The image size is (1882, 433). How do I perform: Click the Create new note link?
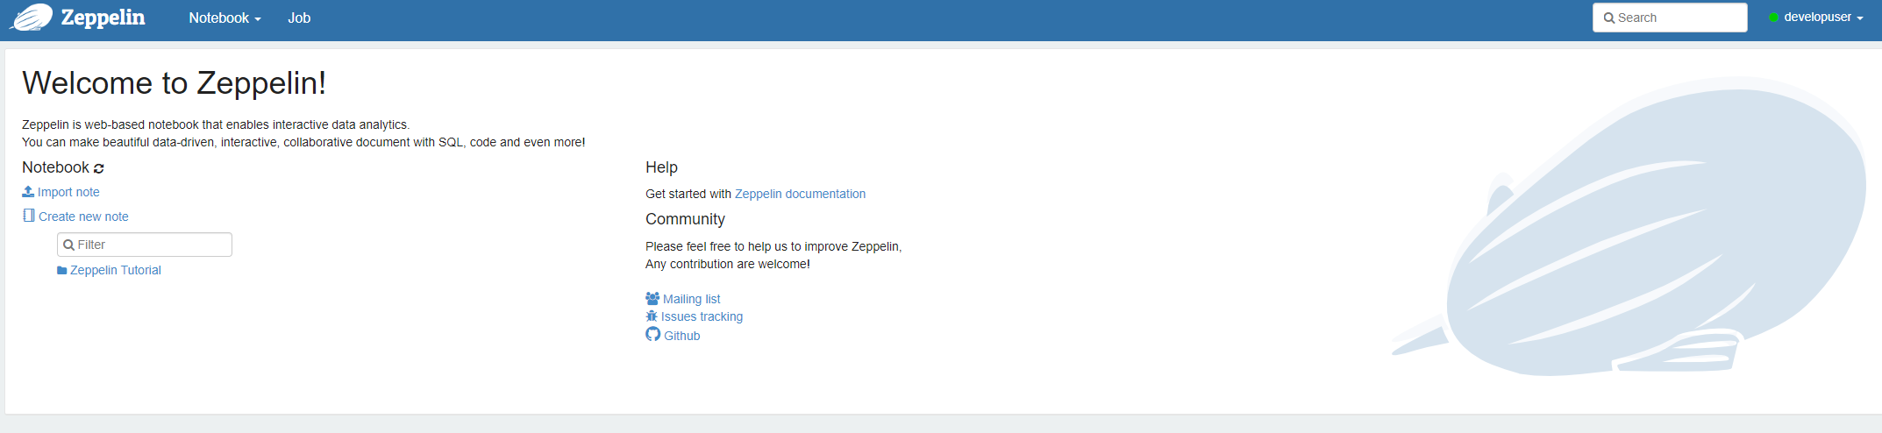click(x=75, y=216)
